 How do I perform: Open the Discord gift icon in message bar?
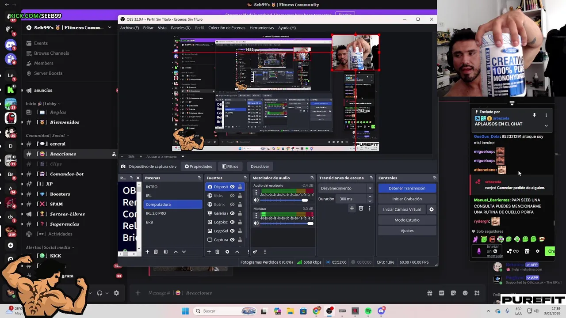[430, 293]
